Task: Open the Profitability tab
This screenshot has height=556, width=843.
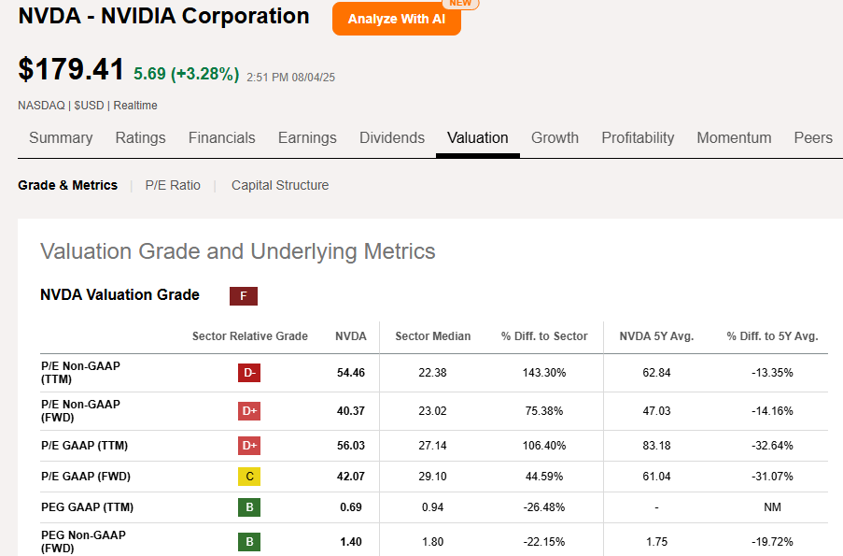Action: 638,138
